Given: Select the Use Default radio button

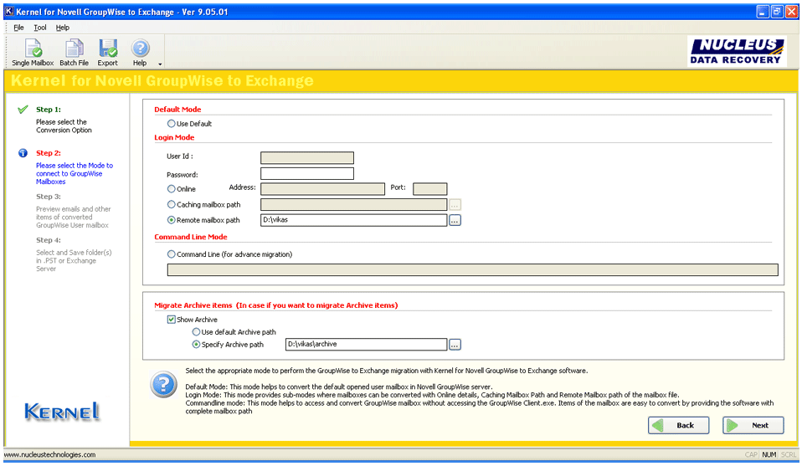Looking at the screenshot, I should tap(172, 124).
